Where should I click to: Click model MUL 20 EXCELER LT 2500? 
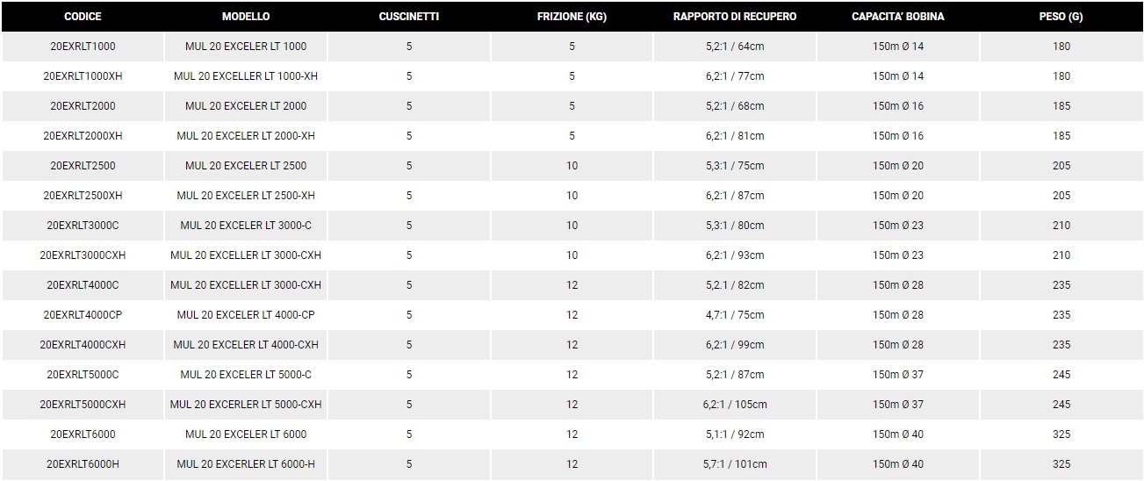pyautogui.click(x=246, y=166)
